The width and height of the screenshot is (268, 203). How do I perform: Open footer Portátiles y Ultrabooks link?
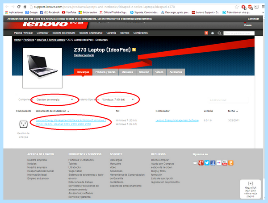(81, 160)
